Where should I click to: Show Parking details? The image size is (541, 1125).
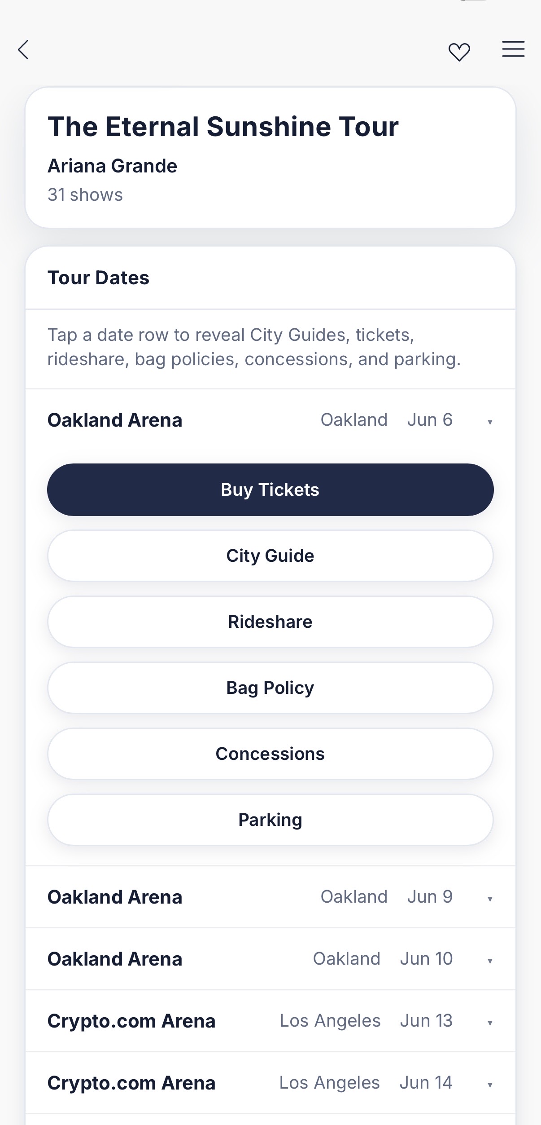[270, 820]
